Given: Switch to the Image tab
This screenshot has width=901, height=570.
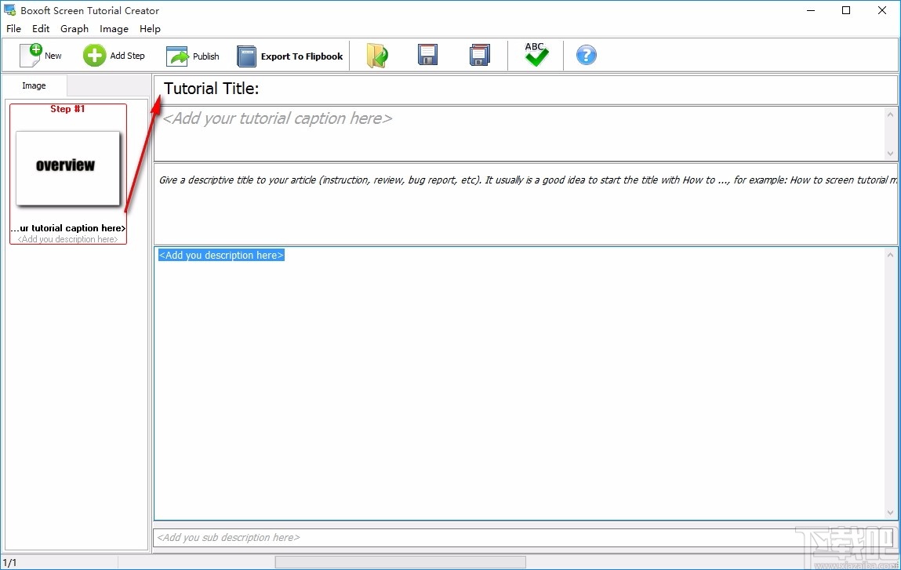Looking at the screenshot, I should coord(34,85).
